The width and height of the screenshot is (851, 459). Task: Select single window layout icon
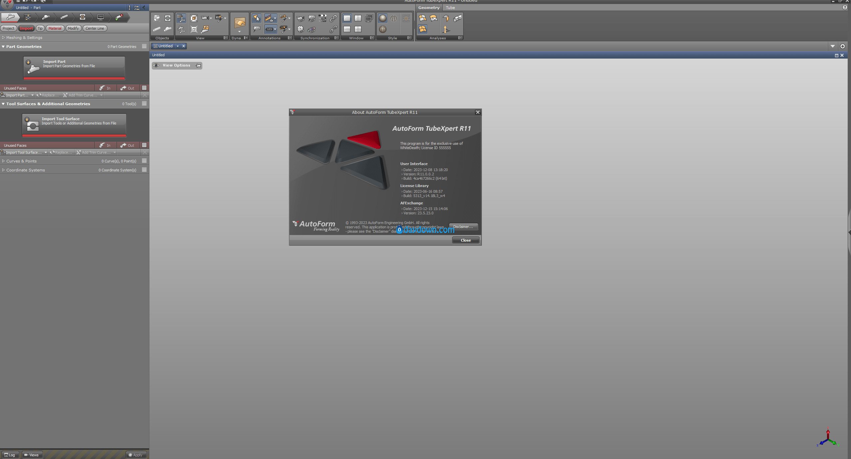347,18
